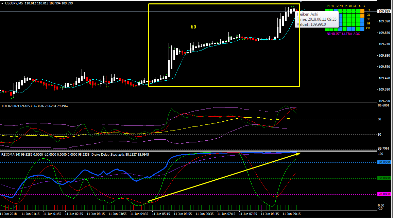Click the 68 level on TDI scale

click(379, 119)
